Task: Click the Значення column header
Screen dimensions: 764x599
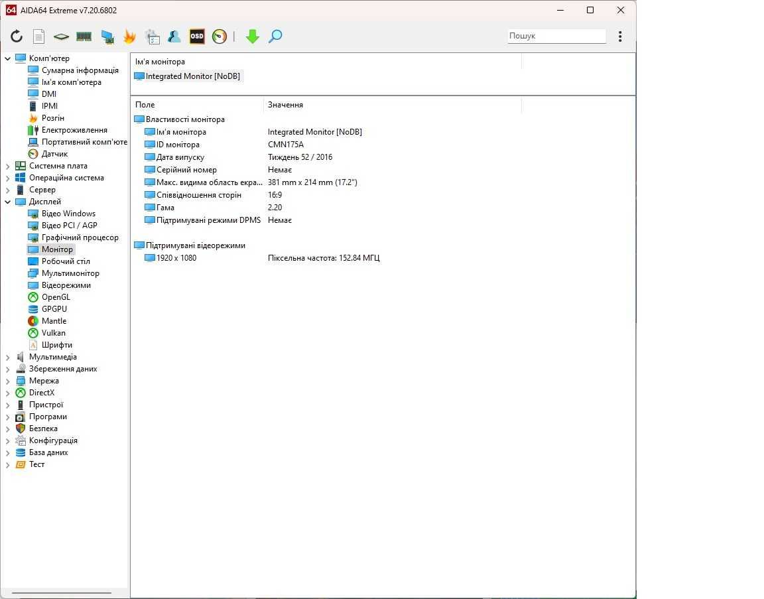Action: 392,105
